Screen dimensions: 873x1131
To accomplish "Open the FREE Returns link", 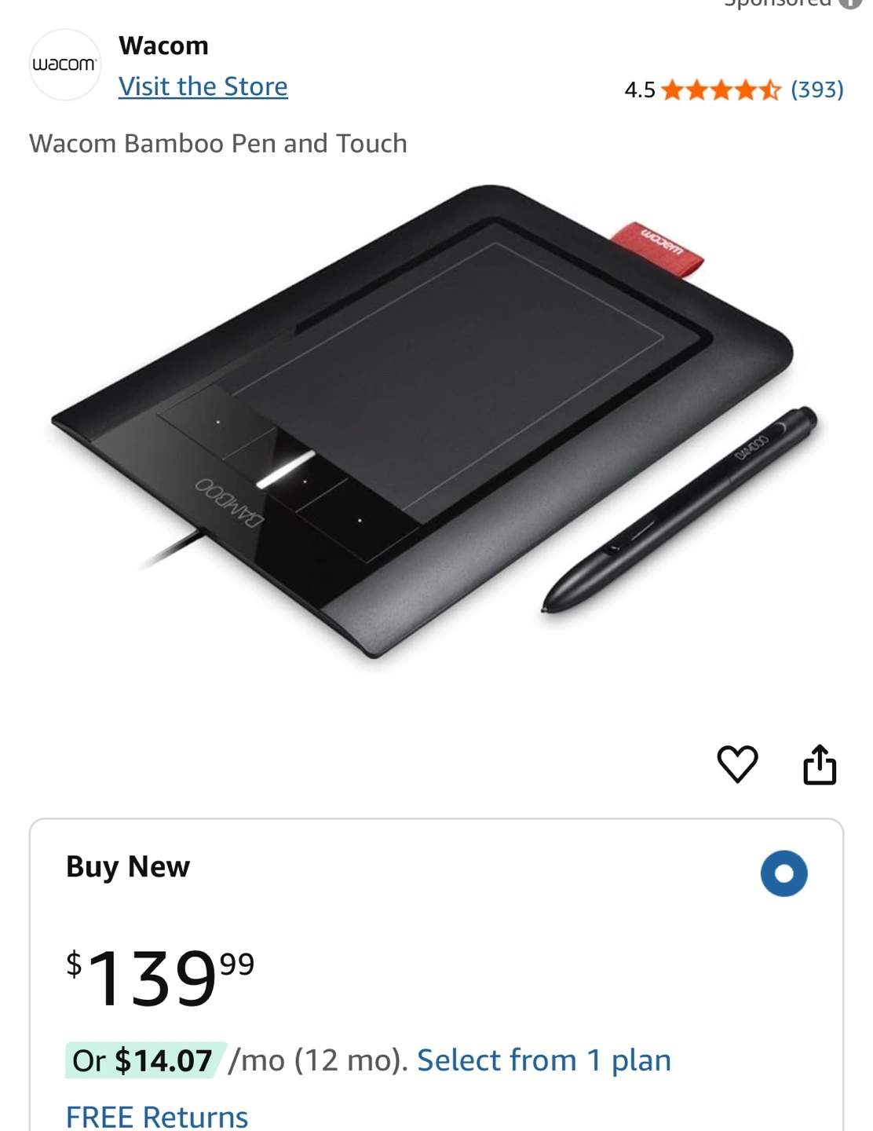I will (x=157, y=1117).
